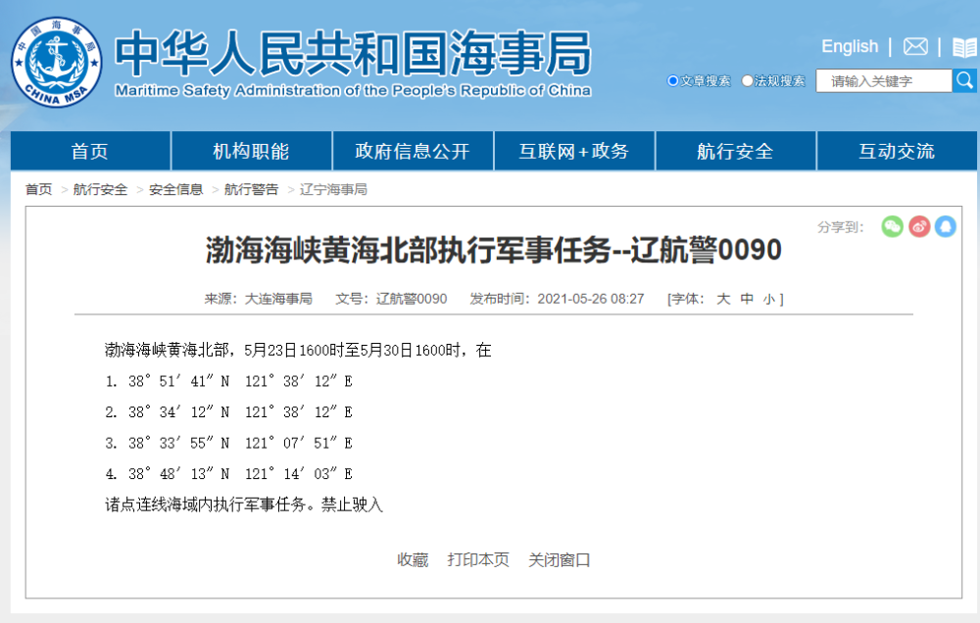Open 辽宁海事局 from the breadcrumb trail
The width and height of the screenshot is (980, 623).
coord(332,188)
